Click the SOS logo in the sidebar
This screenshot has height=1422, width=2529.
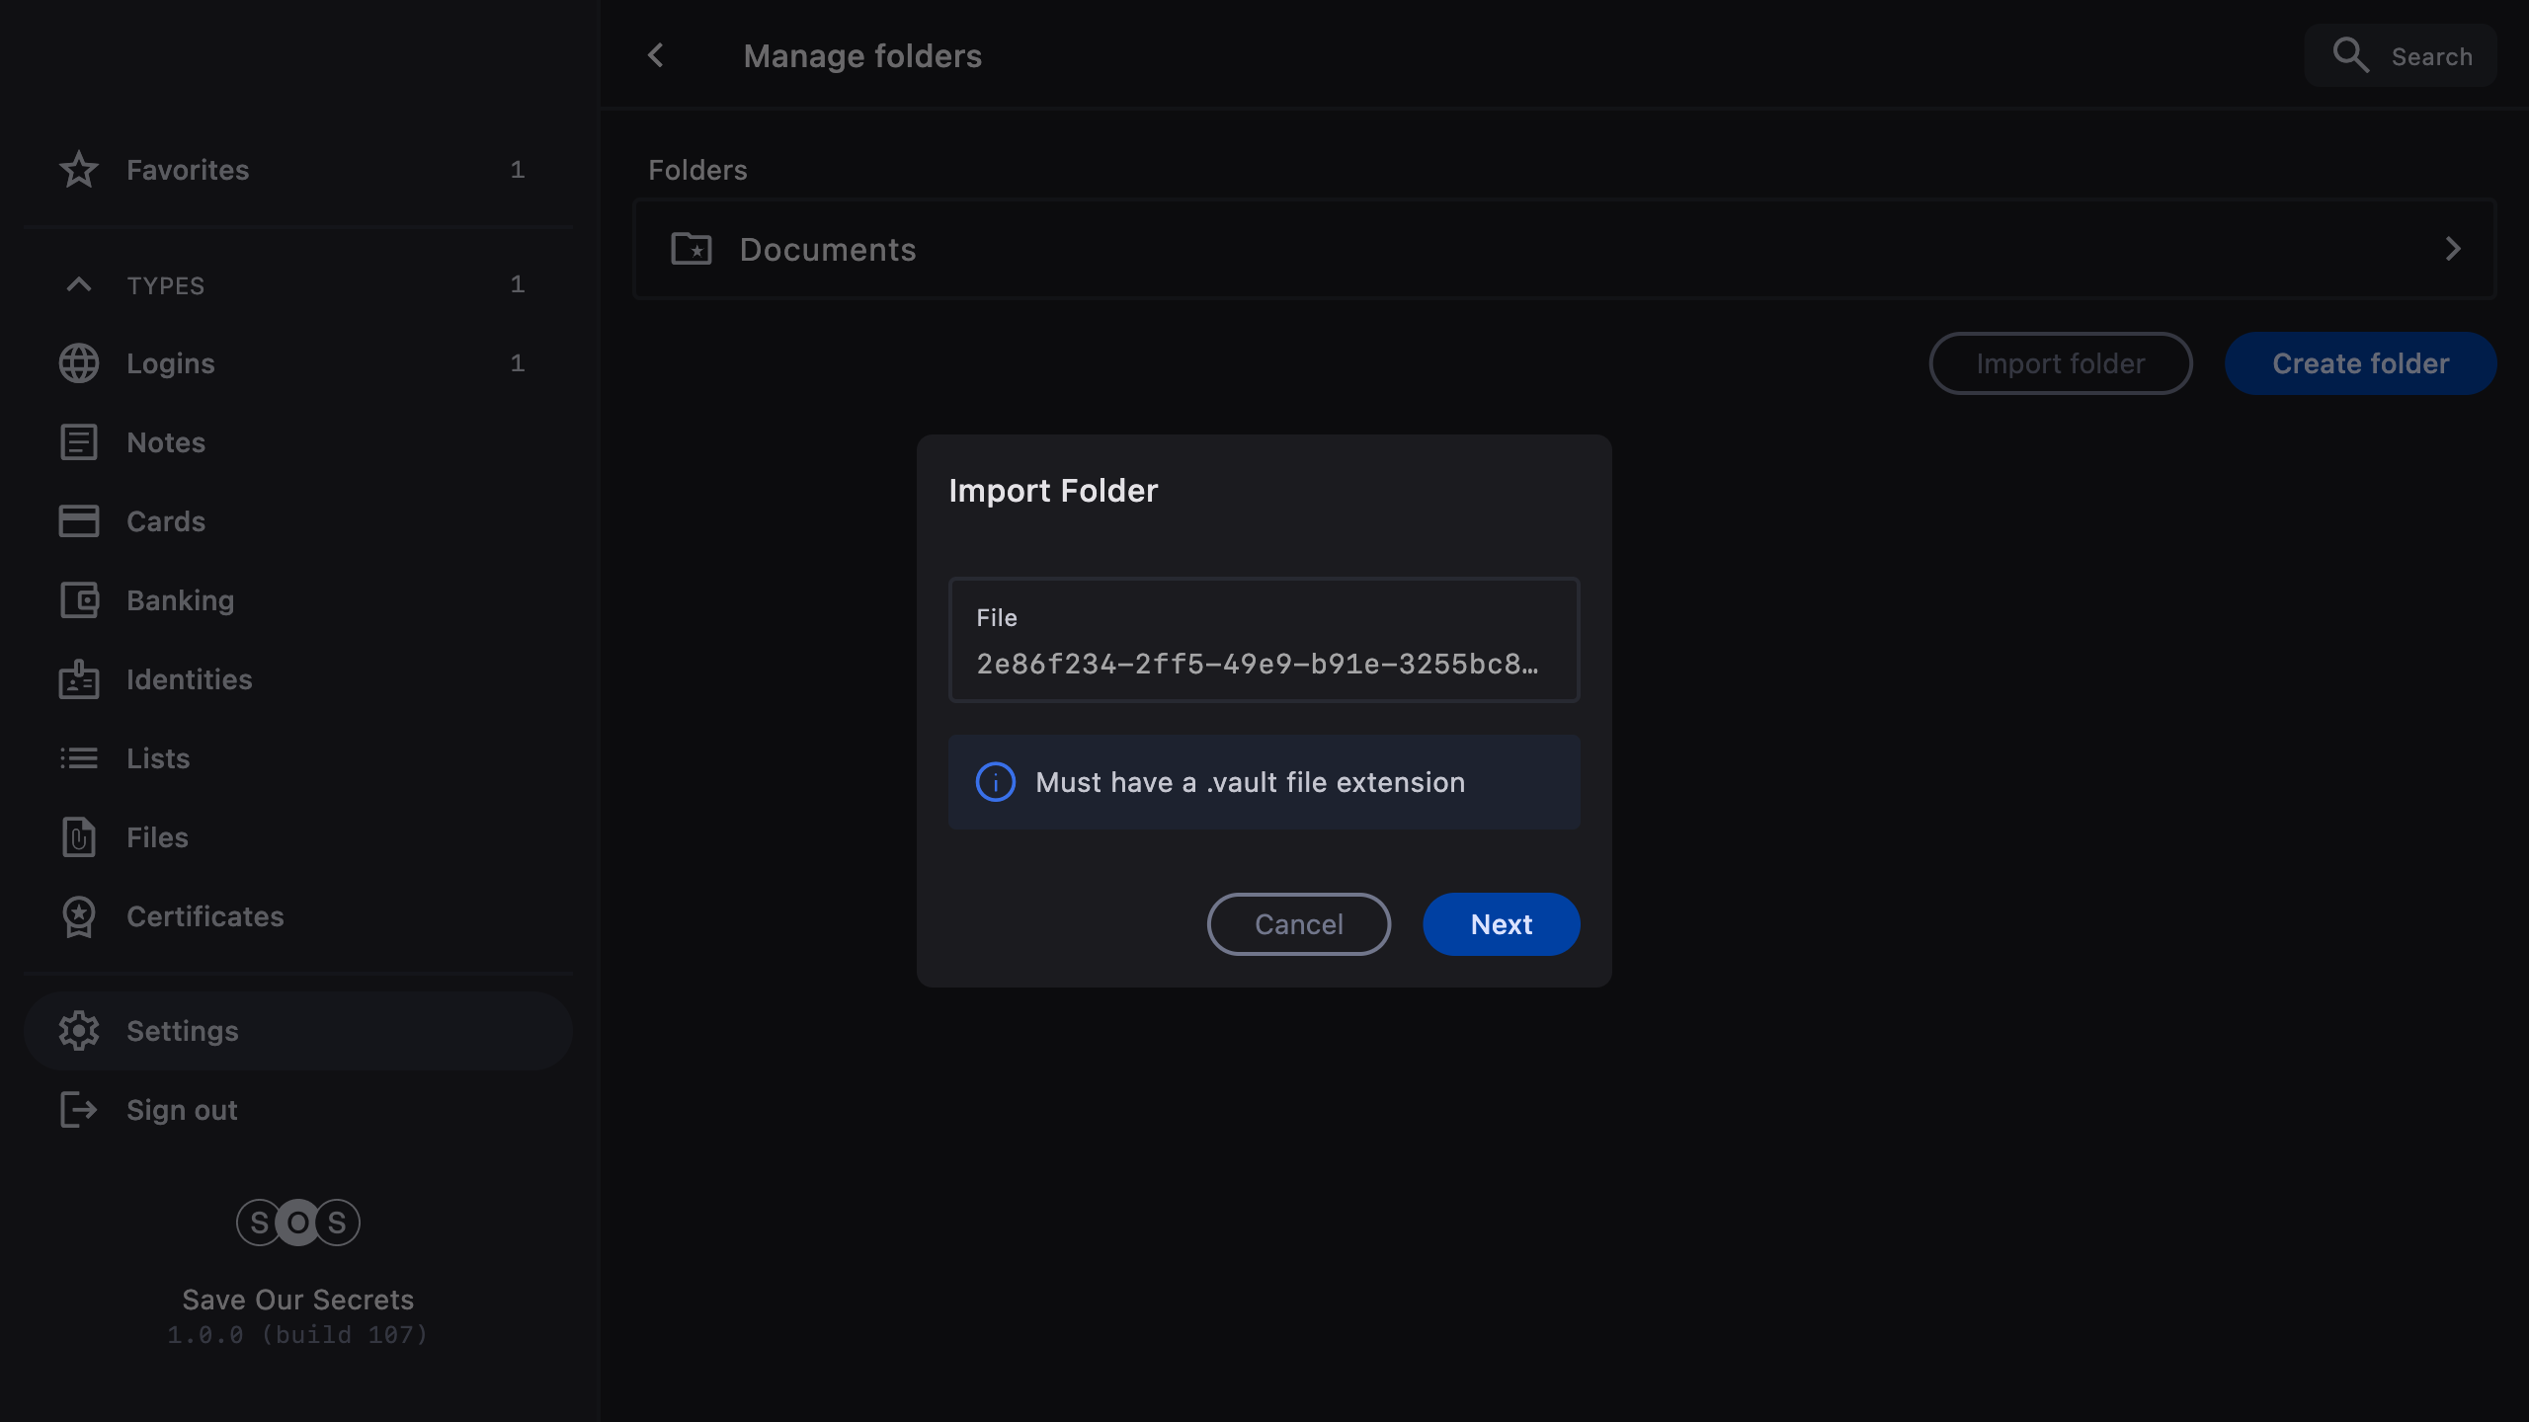pyautogui.click(x=297, y=1223)
